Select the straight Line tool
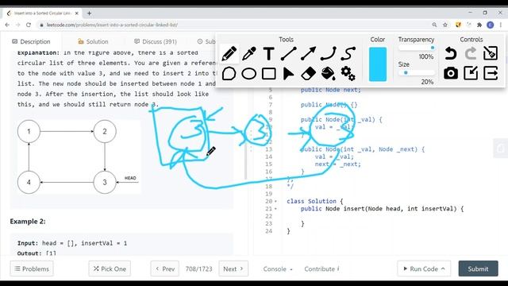 pyautogui.click(x=288, y=53)
